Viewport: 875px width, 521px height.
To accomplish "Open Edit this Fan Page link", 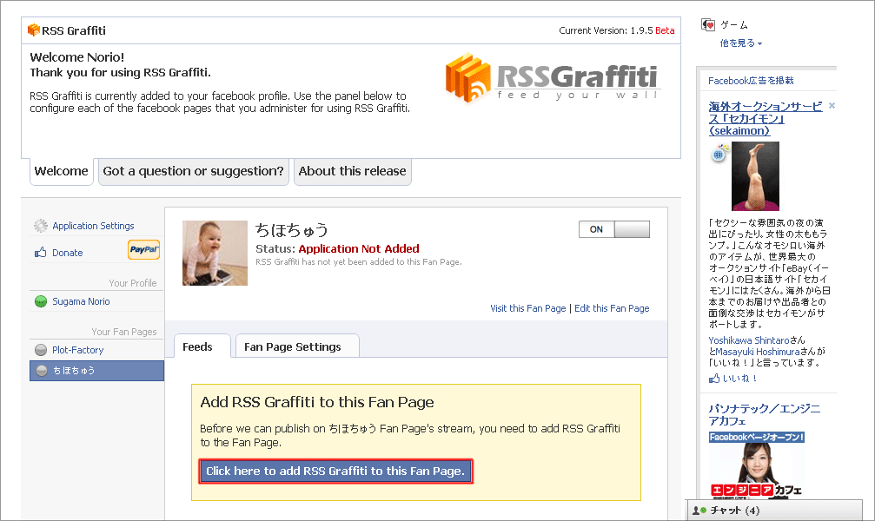I will (x=612, y=308).
